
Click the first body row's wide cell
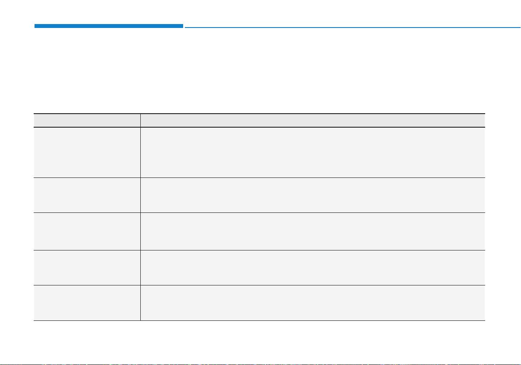(x=313, y=153)
